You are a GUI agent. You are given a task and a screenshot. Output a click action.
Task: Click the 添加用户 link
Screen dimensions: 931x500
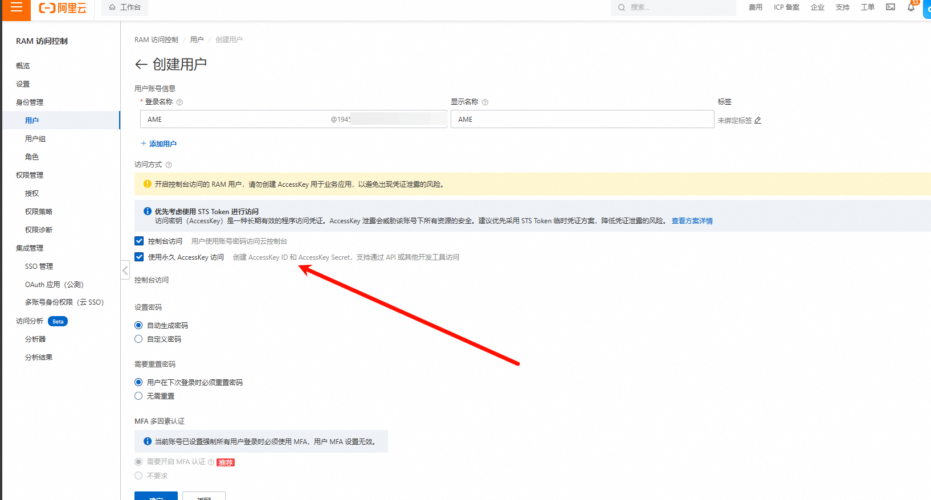(x=158, y=144)
